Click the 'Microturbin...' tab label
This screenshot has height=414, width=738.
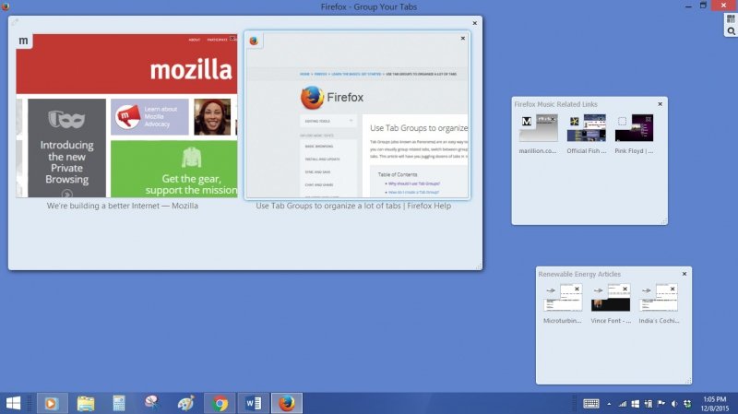point(563,321)
